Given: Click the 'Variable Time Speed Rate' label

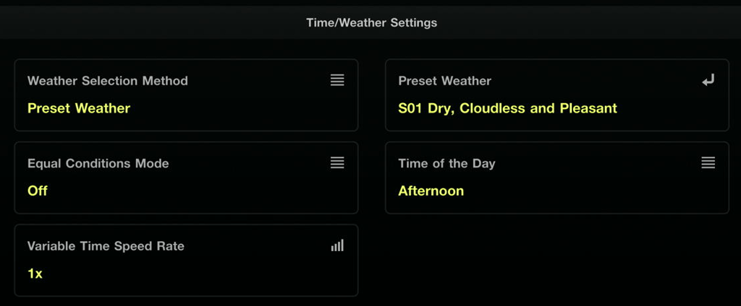Looking at the screenshot, I should click(106, 246).
